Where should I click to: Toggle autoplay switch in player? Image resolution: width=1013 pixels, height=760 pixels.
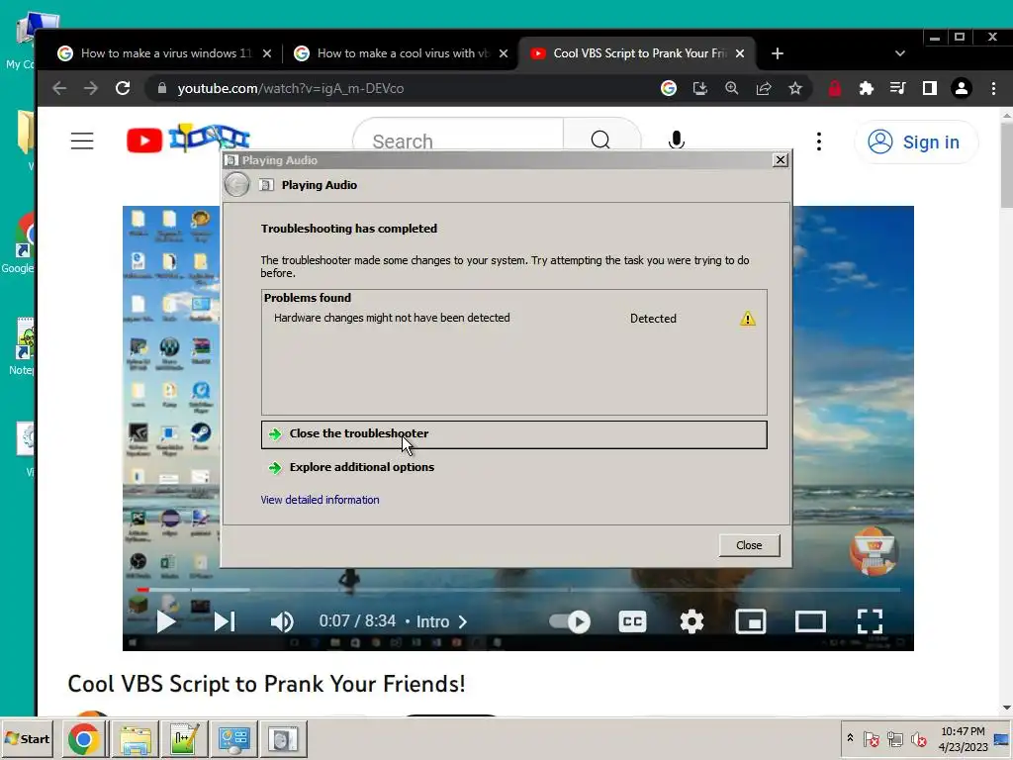click(x=570, y=621)
